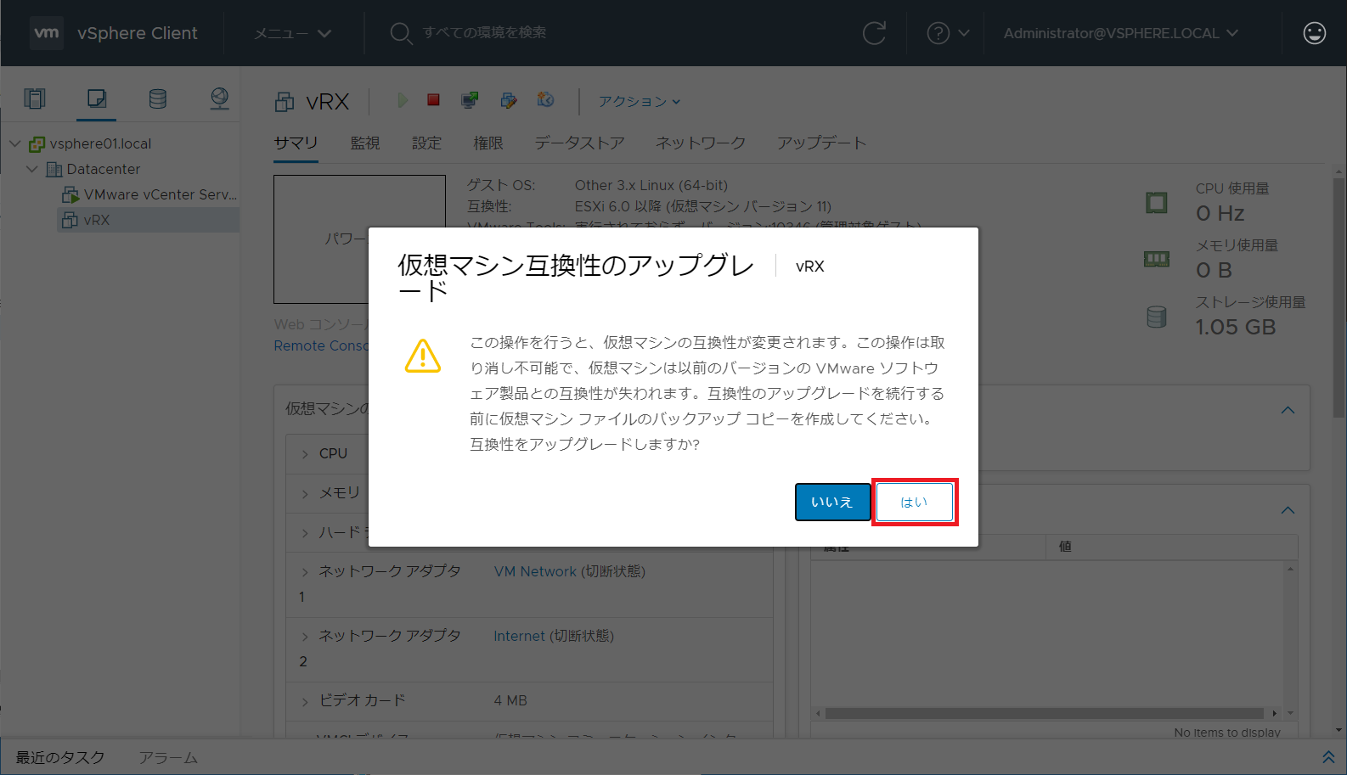The width and height of the screenshot is (1347, 775).
Task: Click the vRX virtual machine title icon
Action: [x=285, y=102]
